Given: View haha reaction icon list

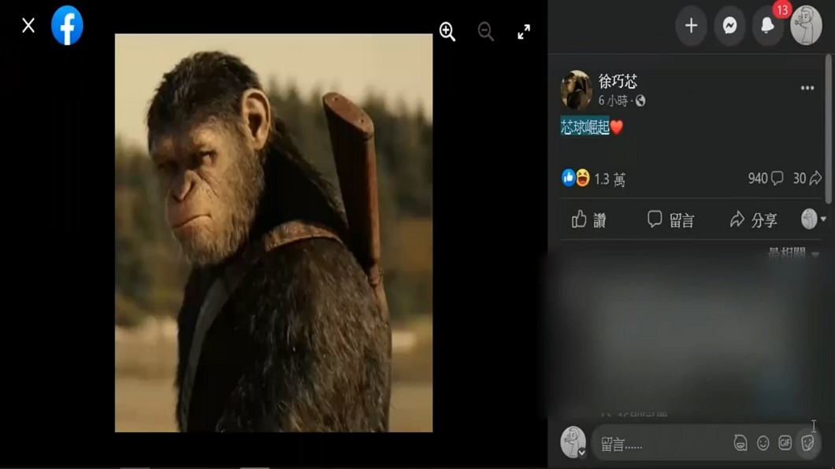Looking at the screenshot, I should click(x=583, y=178).
